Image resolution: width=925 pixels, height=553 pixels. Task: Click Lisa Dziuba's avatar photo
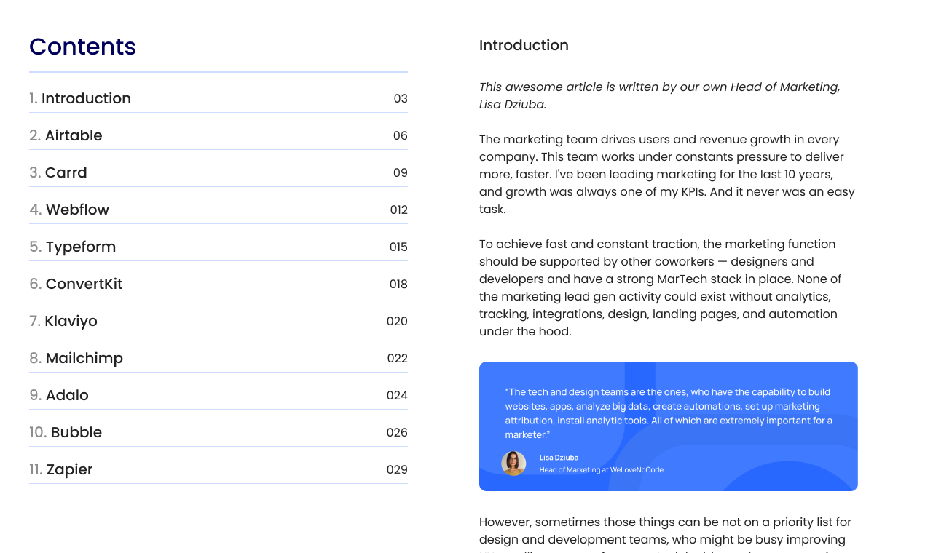click(513, 464)
